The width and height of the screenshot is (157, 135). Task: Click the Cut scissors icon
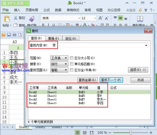pyautogui.click(x=16, y=18)
